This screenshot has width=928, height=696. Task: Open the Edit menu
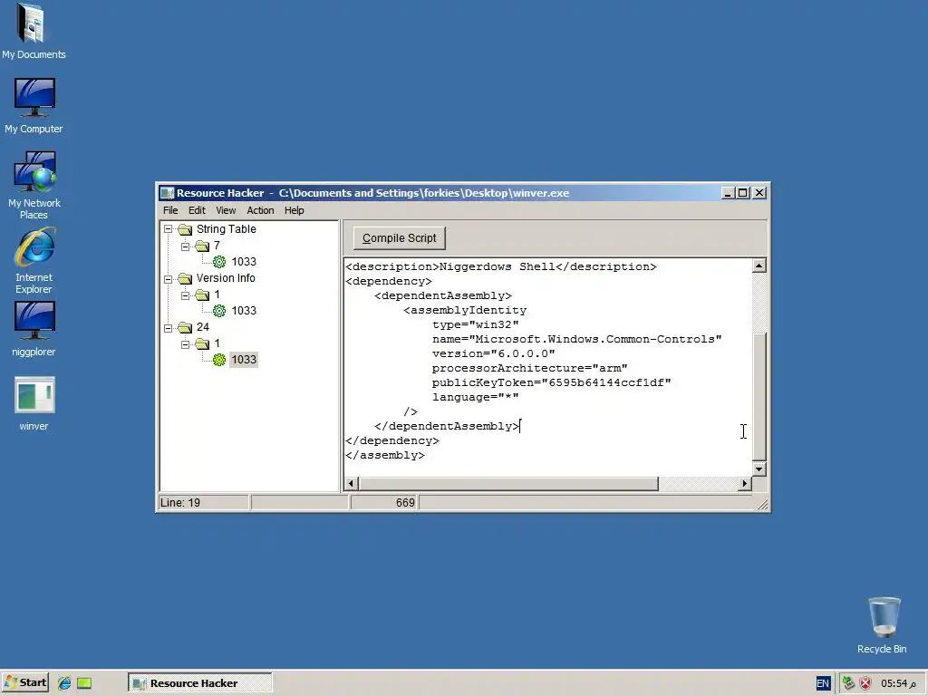tap(197, 210)
